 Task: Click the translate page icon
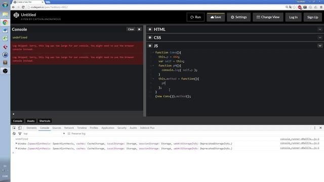tap(291, 7)
